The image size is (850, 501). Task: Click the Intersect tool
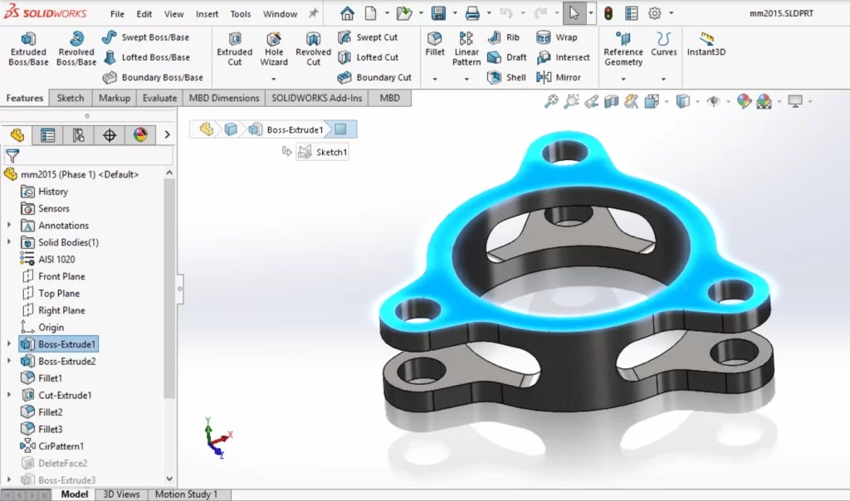pyautogui.click(x=563, y=57)
